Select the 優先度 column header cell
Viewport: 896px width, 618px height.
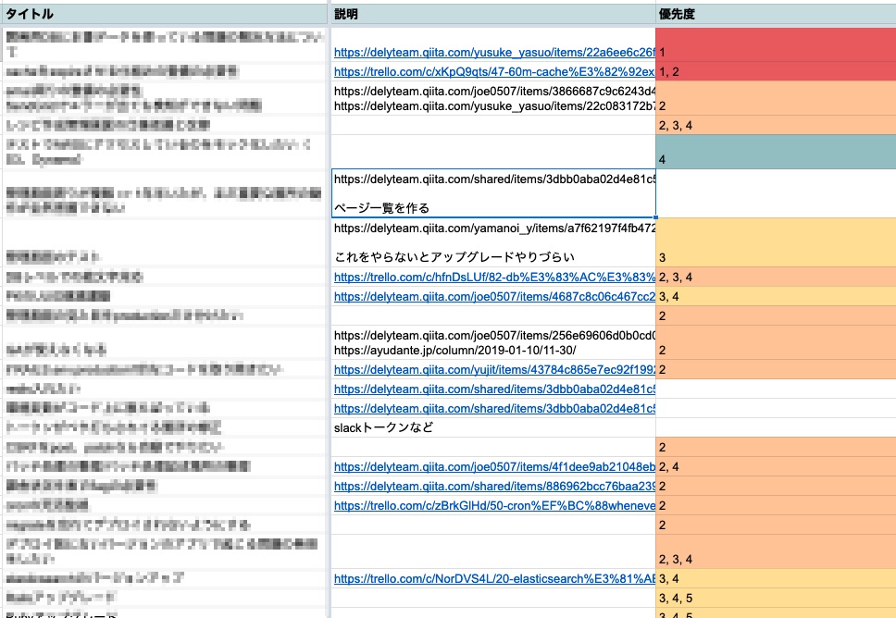776,14
